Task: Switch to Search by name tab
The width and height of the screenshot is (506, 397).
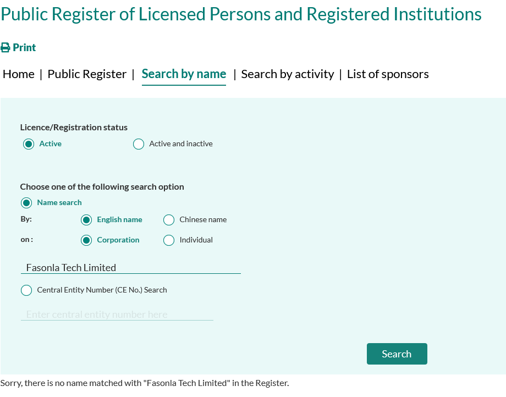Action: pos(184,74)
